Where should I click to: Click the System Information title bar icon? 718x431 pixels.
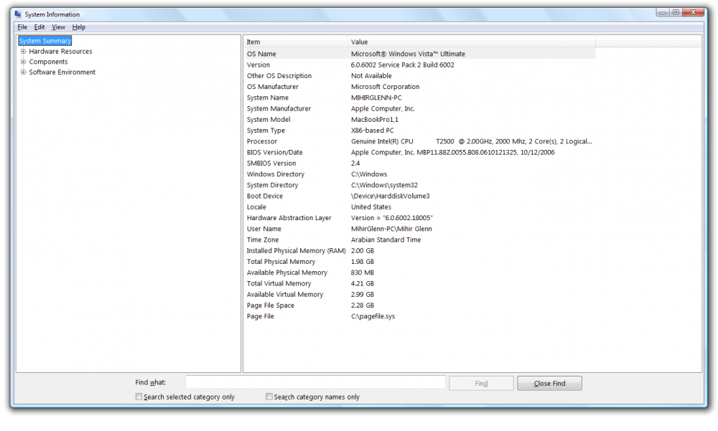pyautogui.click(x=18, y=14)
